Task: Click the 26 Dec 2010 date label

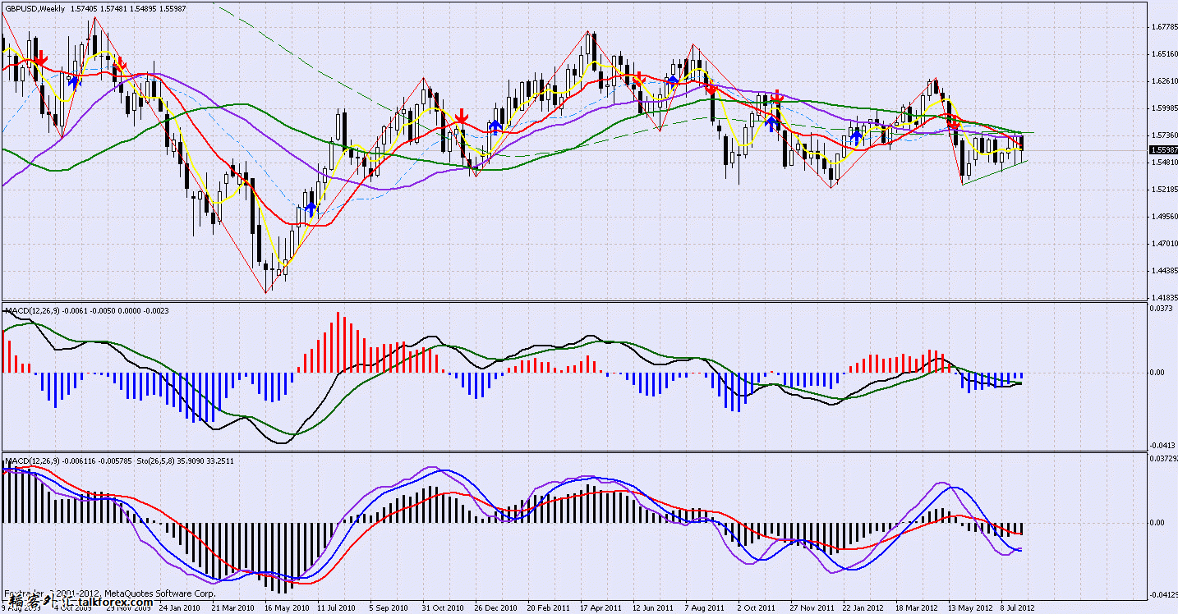Action: pos(495,607)
